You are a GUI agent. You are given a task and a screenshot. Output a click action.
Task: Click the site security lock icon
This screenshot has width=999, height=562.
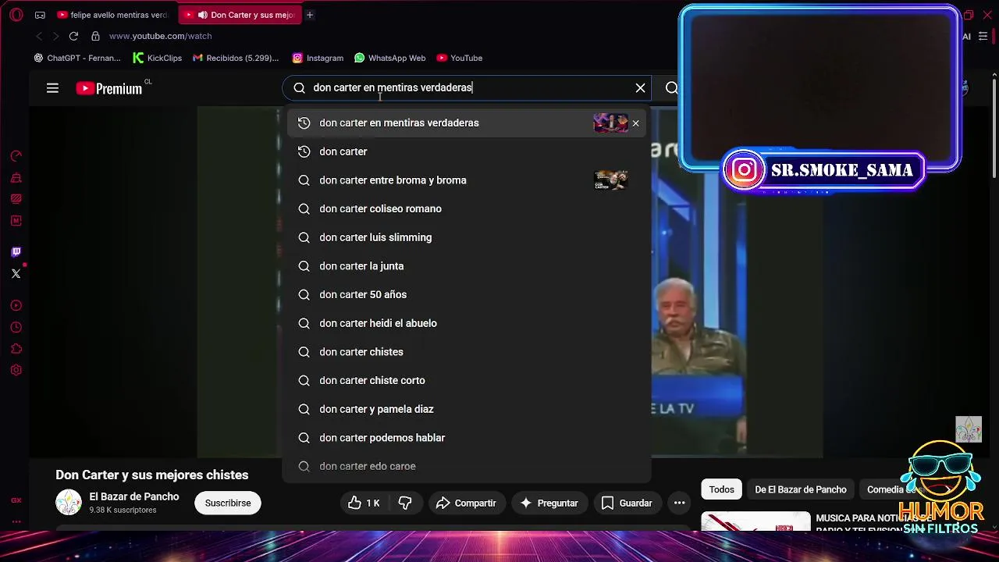[95, 36]
